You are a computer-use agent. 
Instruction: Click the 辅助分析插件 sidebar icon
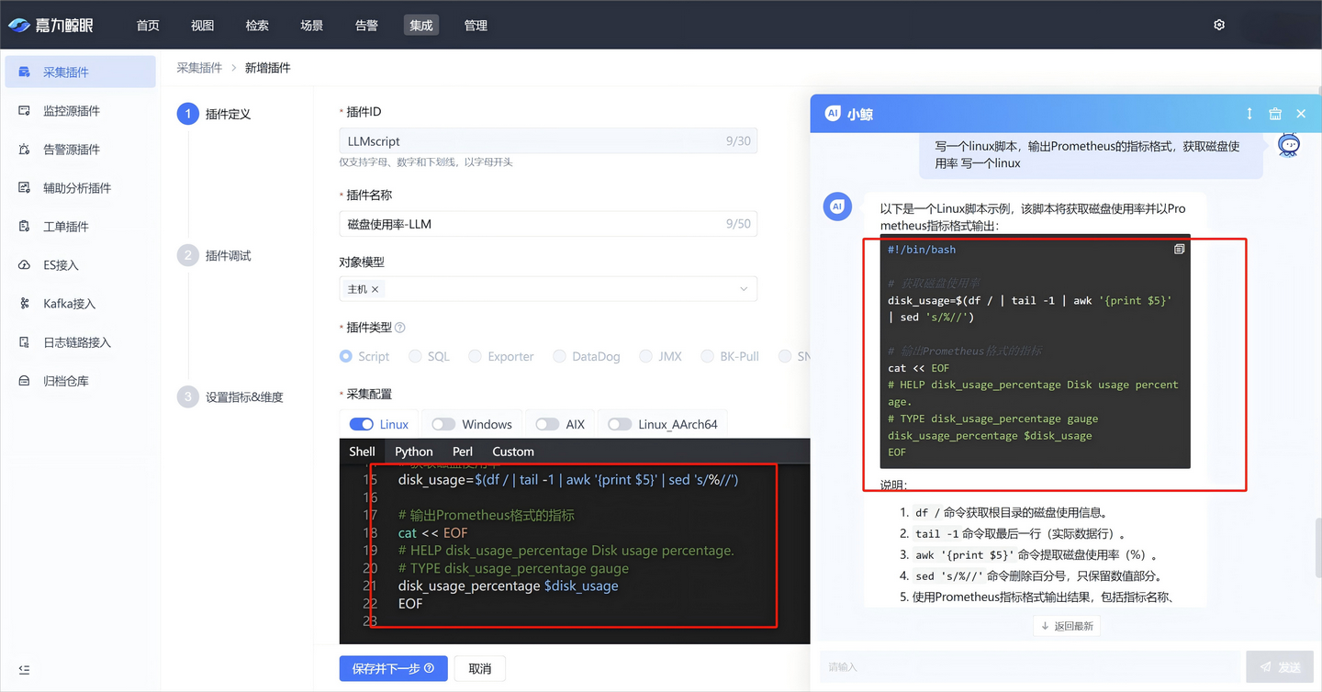(25, 187)
